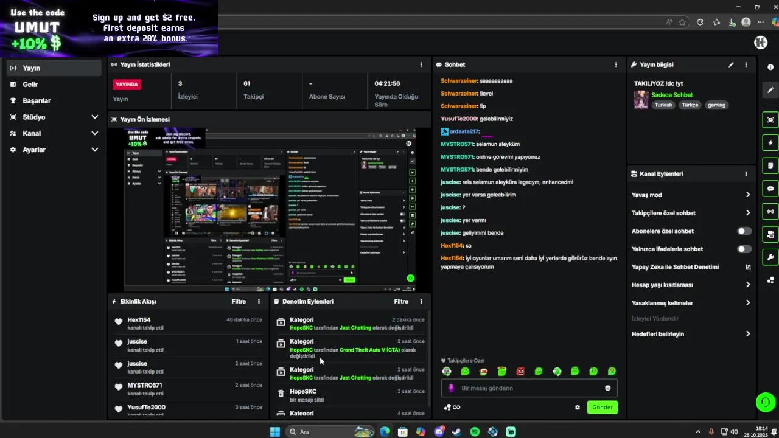Select Gelir in left sidebar
The image size is (779, 438).
[54, 85]
